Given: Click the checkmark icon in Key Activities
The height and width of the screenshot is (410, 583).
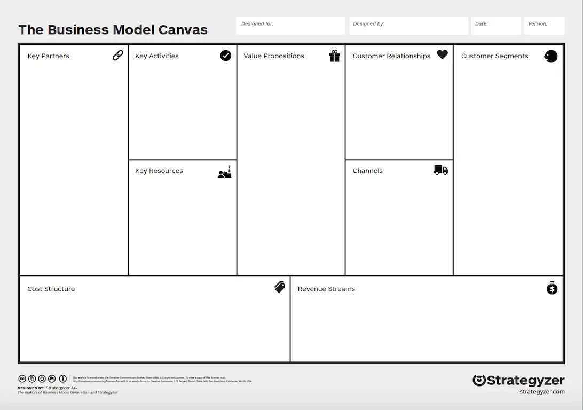Looking at the screenshot, I should pyautogui.click(x=225, y=56).
